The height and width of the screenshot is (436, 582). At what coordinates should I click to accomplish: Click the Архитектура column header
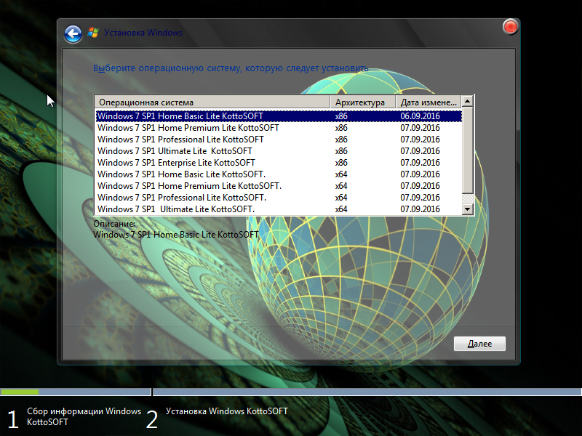(362, 102)
